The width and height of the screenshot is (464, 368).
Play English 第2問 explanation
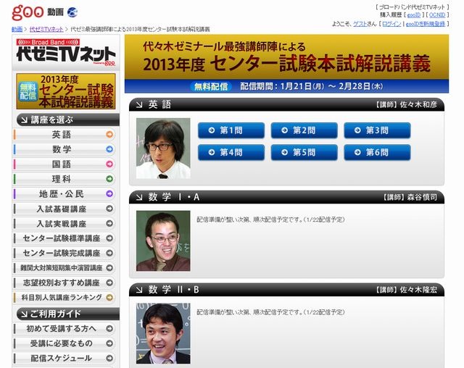point(304,130)
